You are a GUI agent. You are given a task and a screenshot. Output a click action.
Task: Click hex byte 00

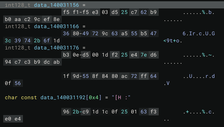click(x=95, y=55)
